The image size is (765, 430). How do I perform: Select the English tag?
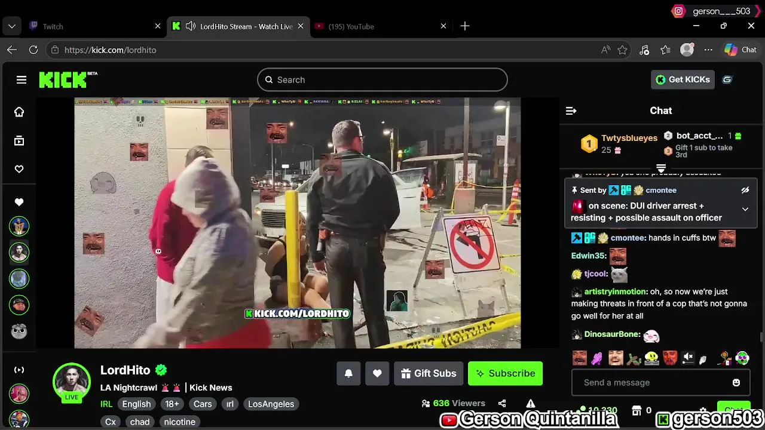coord(136,404)
